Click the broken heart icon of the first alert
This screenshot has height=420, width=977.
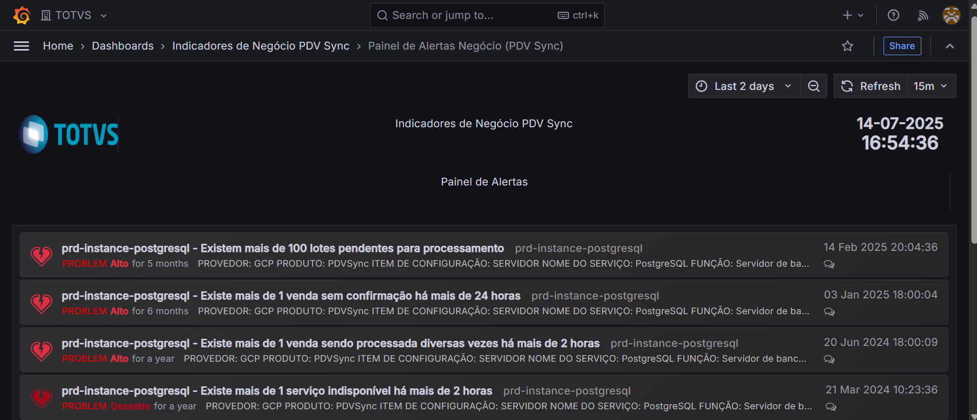click(41, 256)
